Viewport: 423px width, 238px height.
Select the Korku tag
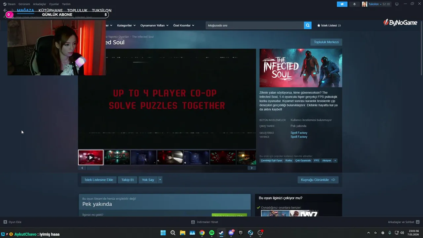[x=288, y=161]
